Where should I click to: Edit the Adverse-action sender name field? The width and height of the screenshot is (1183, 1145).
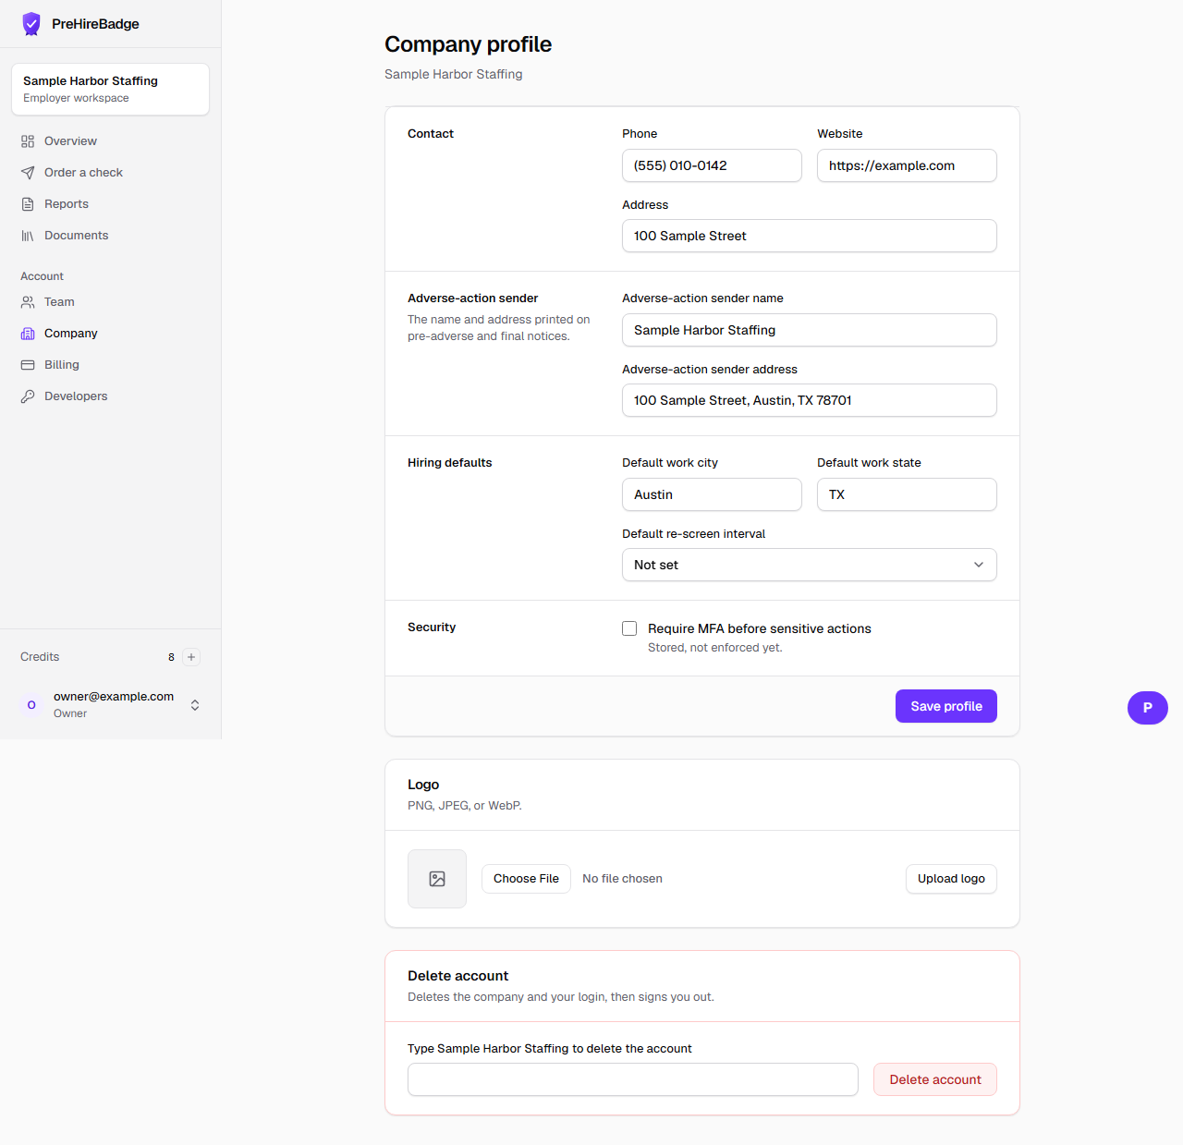point(810,330)
